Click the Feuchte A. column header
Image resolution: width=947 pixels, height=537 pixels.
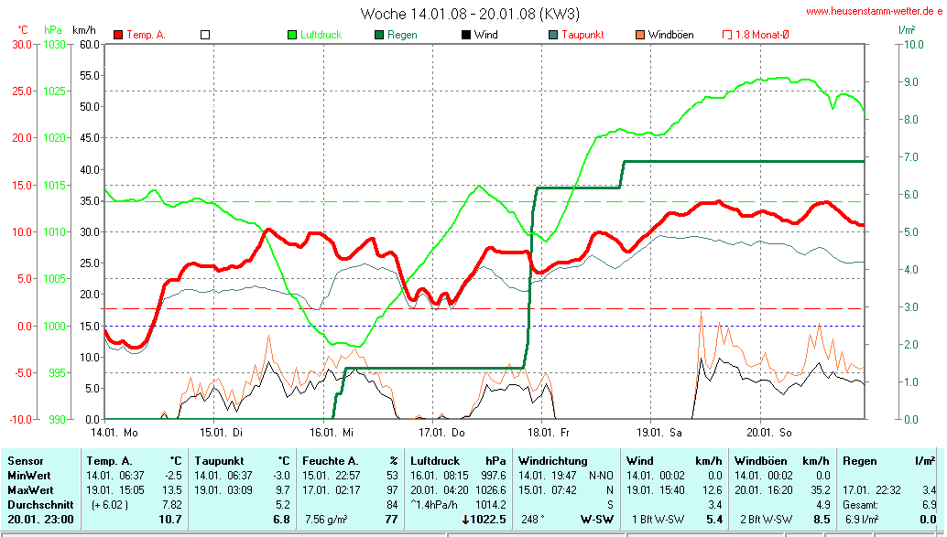point(330,461)
